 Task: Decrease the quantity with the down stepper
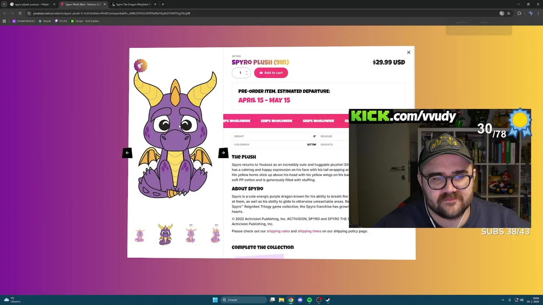coord(246,75)
